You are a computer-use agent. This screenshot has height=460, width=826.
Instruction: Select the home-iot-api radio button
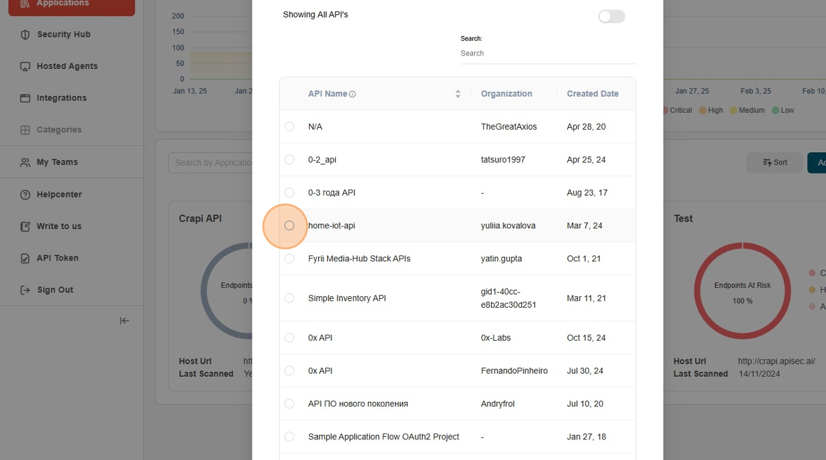pos(289,226)
